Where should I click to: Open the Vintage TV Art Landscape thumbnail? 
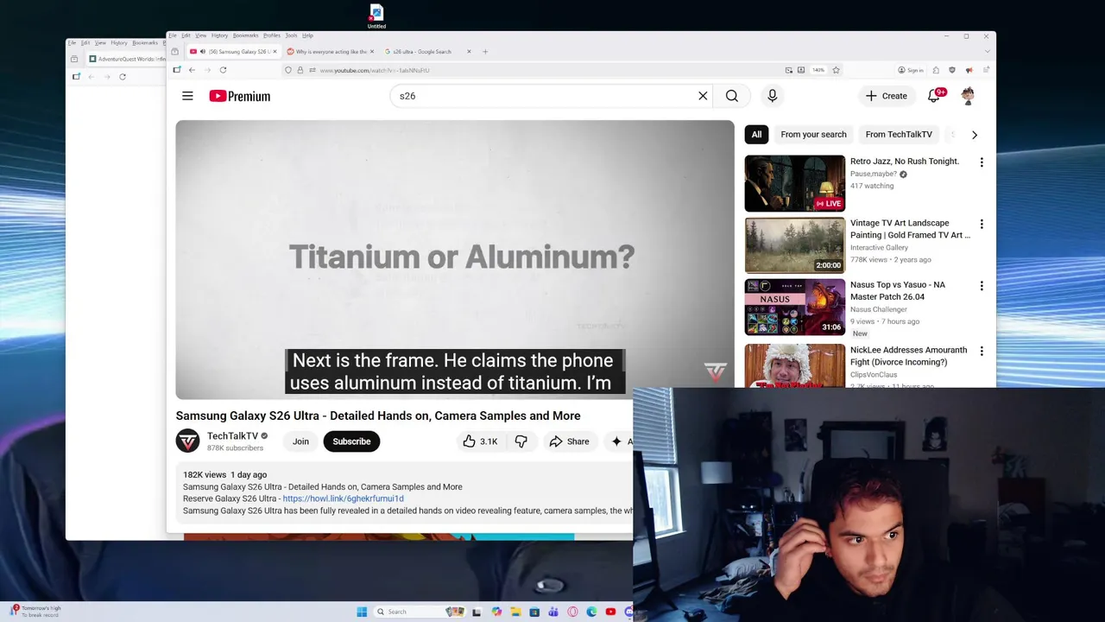pos(795,245)
